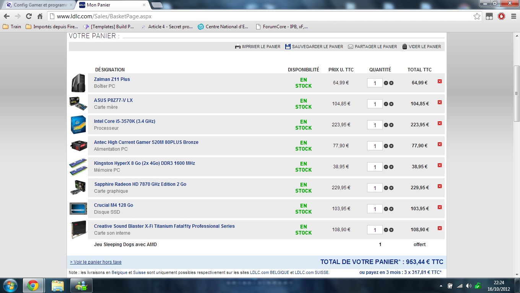Open a new browser tab
This screenshot has width=520, height=293.
(x=157, y=5)
